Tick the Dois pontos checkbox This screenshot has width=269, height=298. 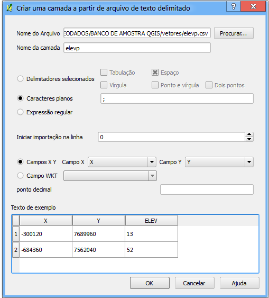209,85
